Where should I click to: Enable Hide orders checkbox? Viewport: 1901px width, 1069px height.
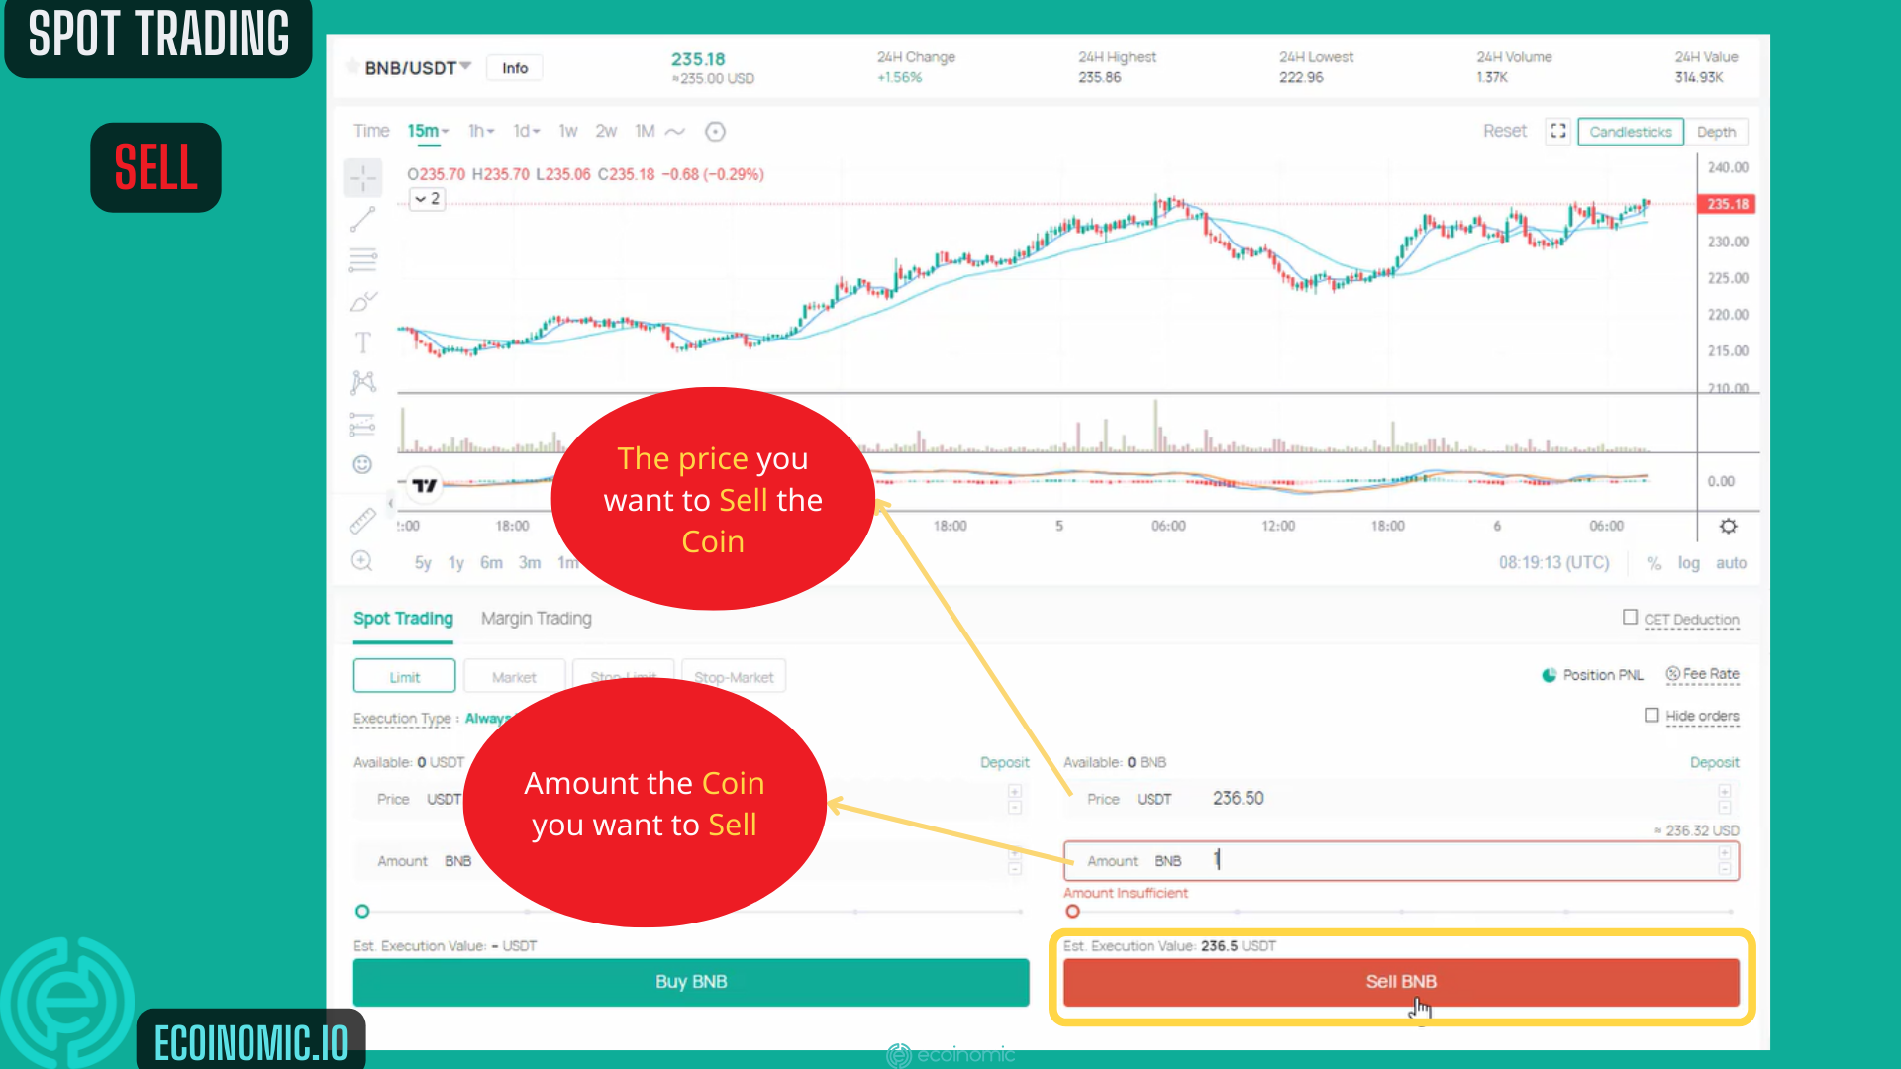pyautogui.click(x=1651, y=716)
